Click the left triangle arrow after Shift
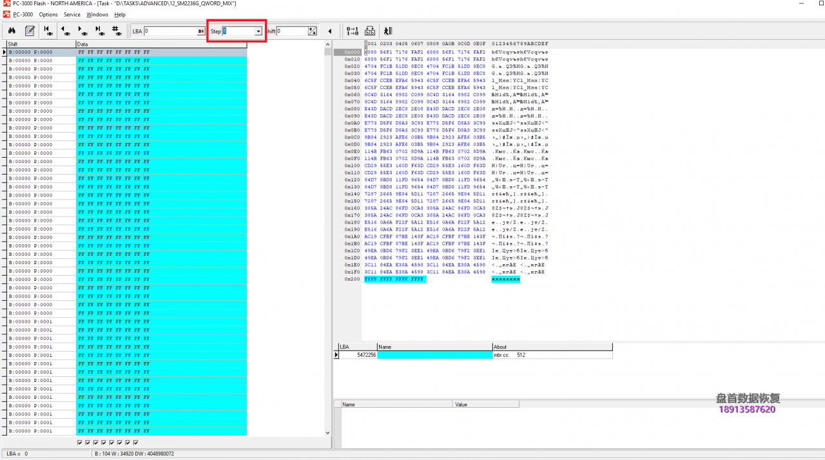 click(x=330, y=31)
